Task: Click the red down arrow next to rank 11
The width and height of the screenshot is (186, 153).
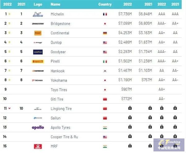Action: [x=10, y=108]
